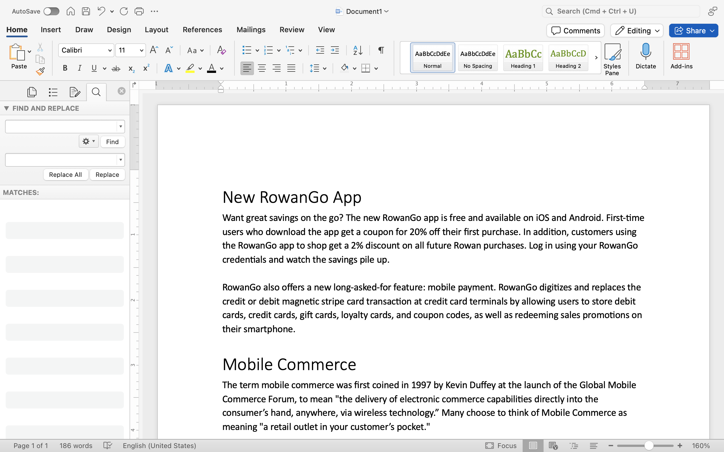Switch to the Draw tab
724x452 pixels.
(x=84, y=30)
